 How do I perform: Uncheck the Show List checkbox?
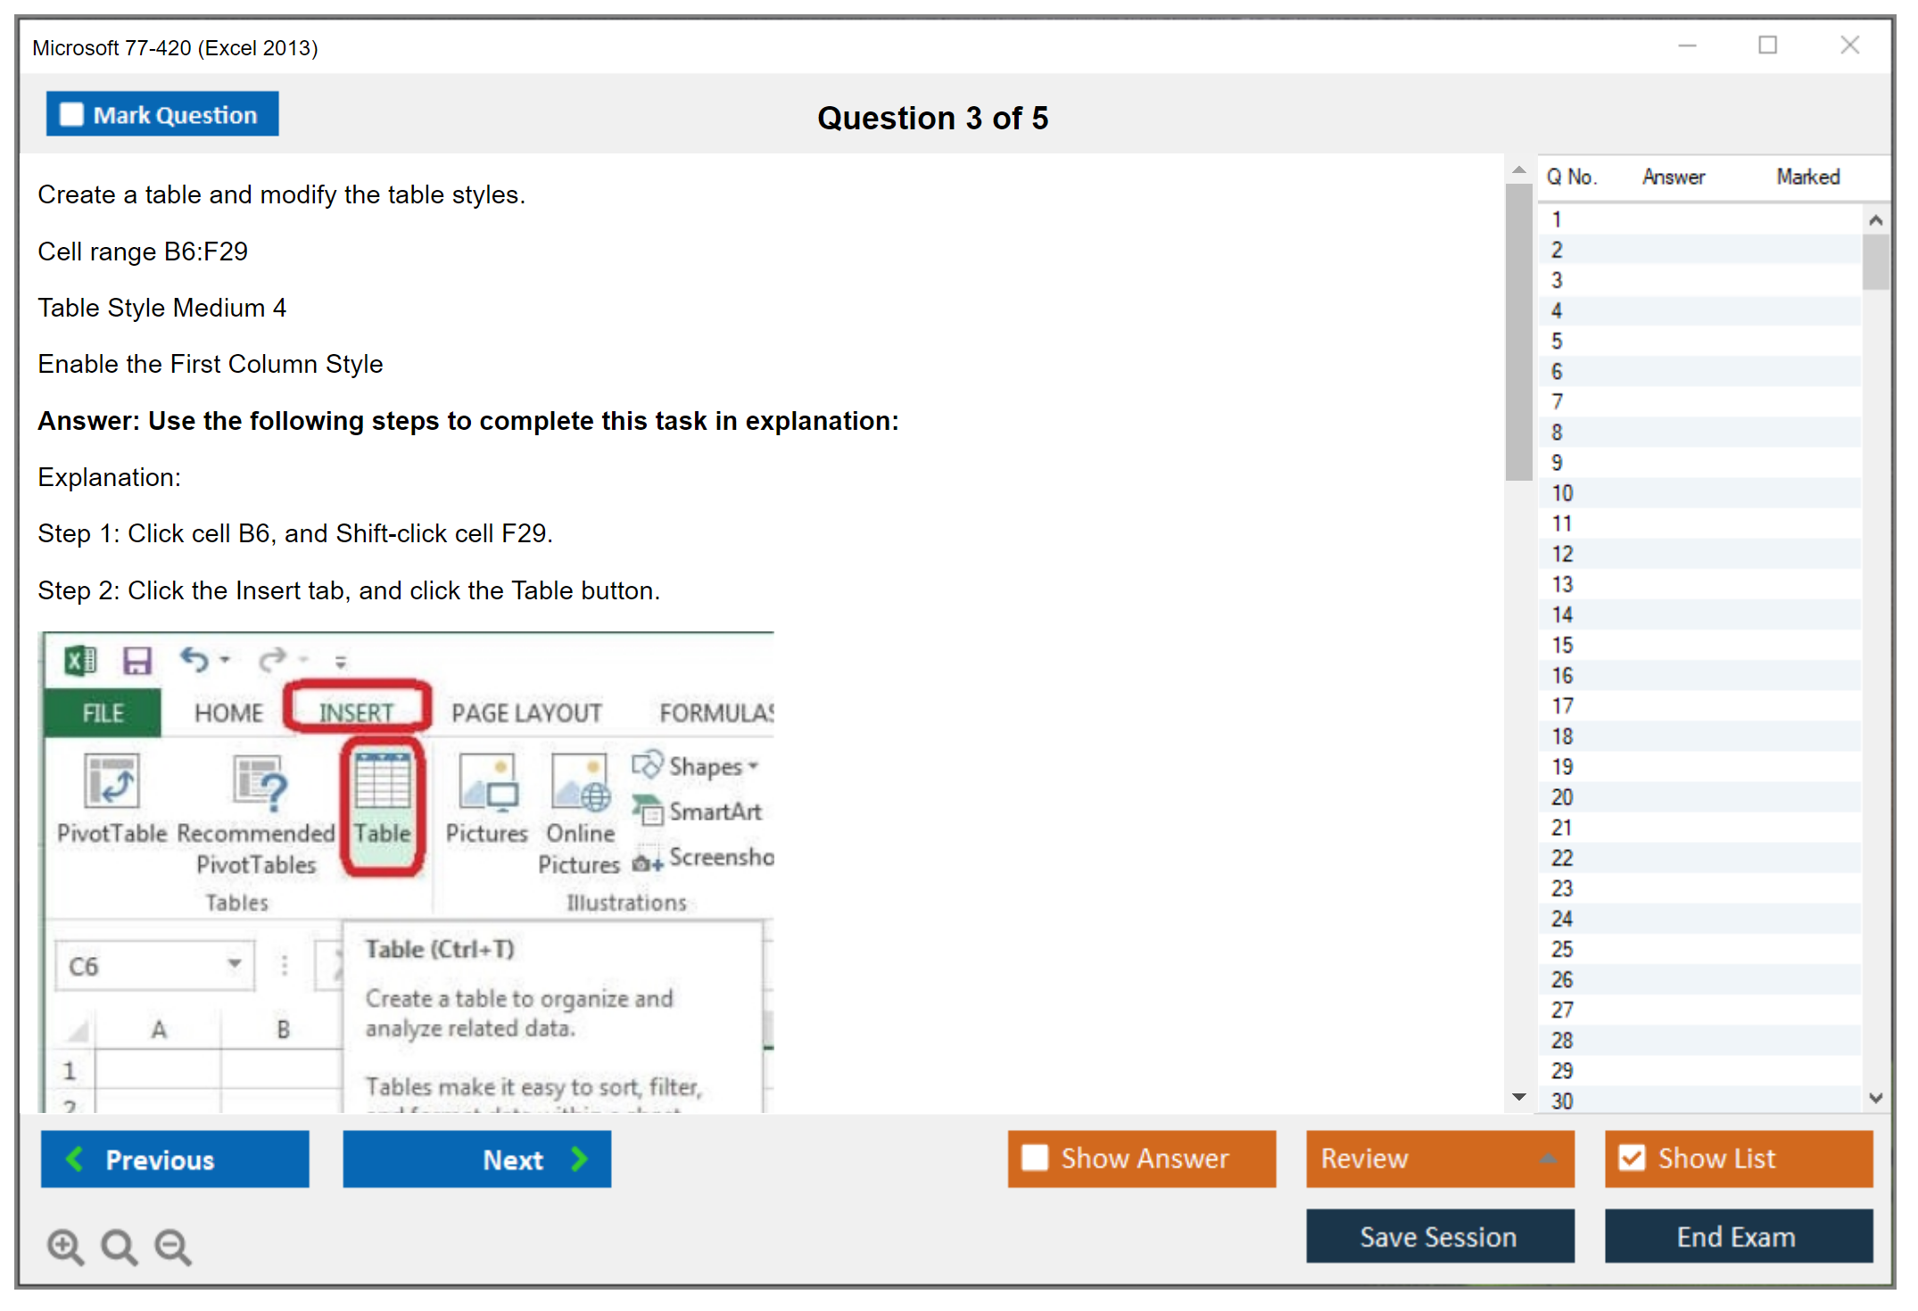pyautogui.click(x=1632, y=1158)
